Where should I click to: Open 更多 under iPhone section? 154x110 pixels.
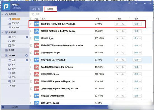14,86
